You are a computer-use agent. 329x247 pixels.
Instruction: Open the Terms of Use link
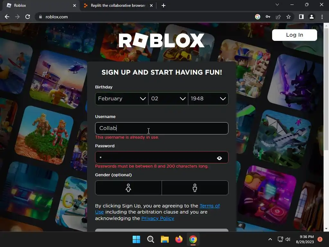[209, 206]
